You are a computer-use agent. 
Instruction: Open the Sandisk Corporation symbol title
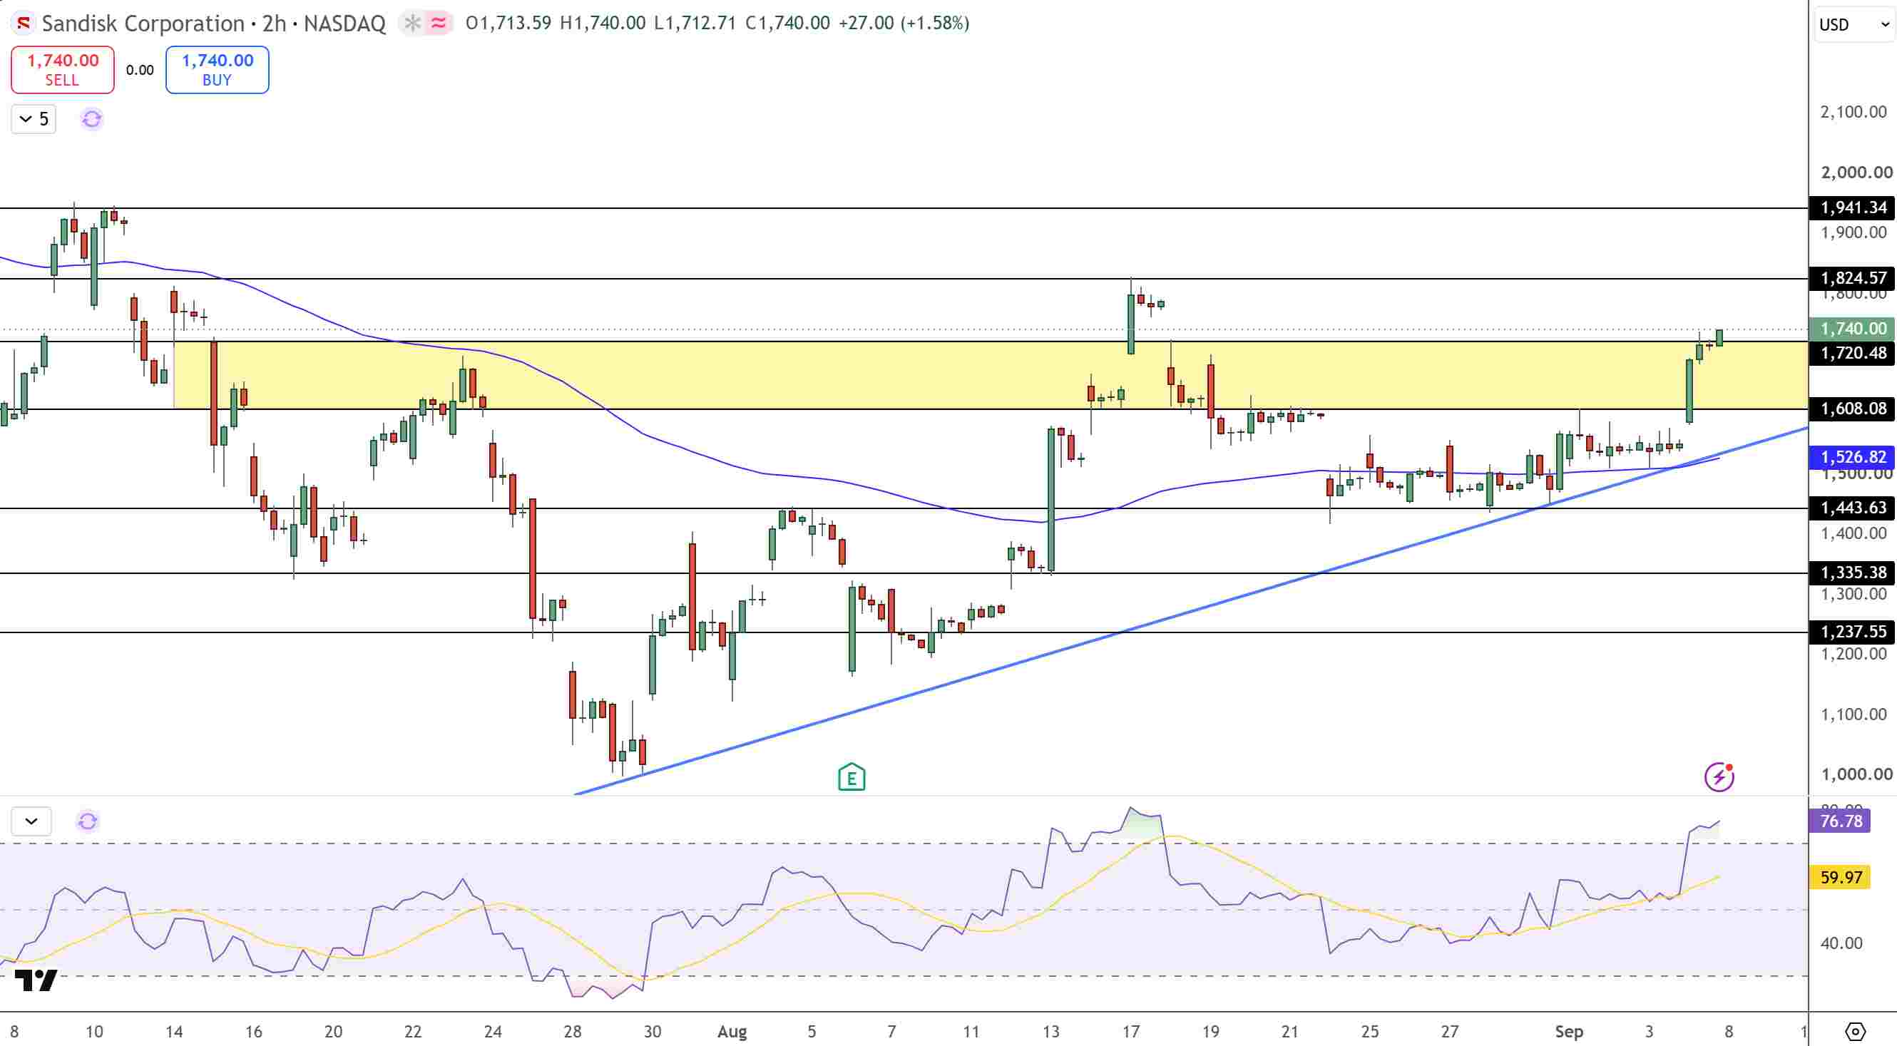tap(213, 24)
